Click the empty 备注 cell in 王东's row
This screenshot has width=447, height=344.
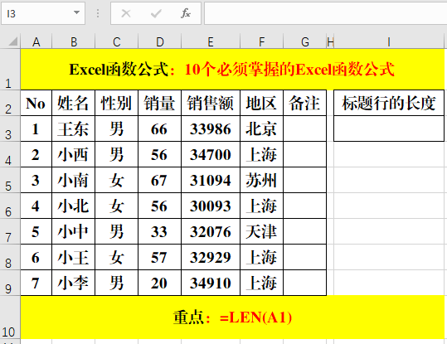pyautogui.click(x=304, y=128)
